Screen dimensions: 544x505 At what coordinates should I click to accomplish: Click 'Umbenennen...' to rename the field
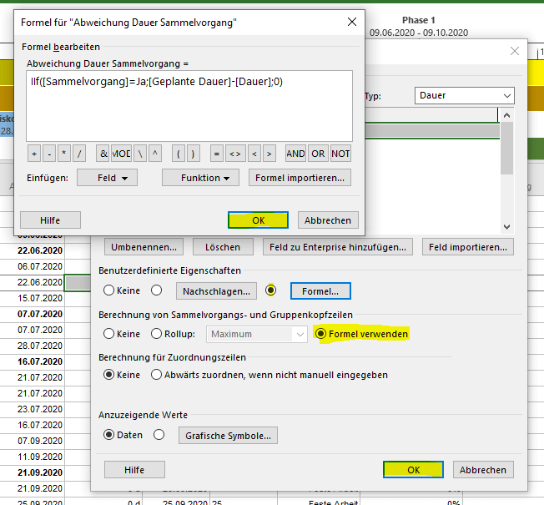coord(144,247)
